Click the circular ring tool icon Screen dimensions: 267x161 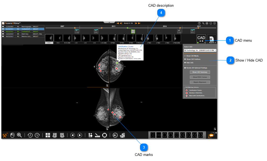coord(104,135)
